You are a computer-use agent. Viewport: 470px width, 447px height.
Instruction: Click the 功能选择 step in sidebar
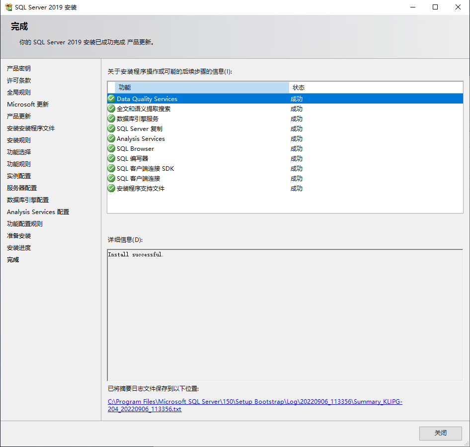pos(18,152)
